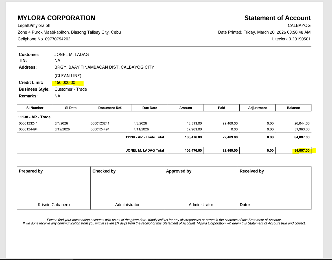Click the MYLORA CORPORATION heading
This screenshot has width=332, height=260.
coord(56,18)
